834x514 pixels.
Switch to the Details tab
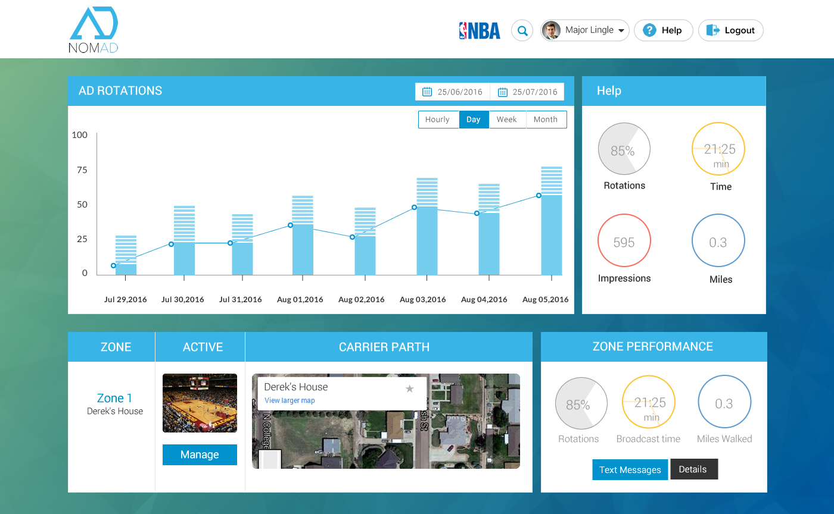(x=693, y=469)
